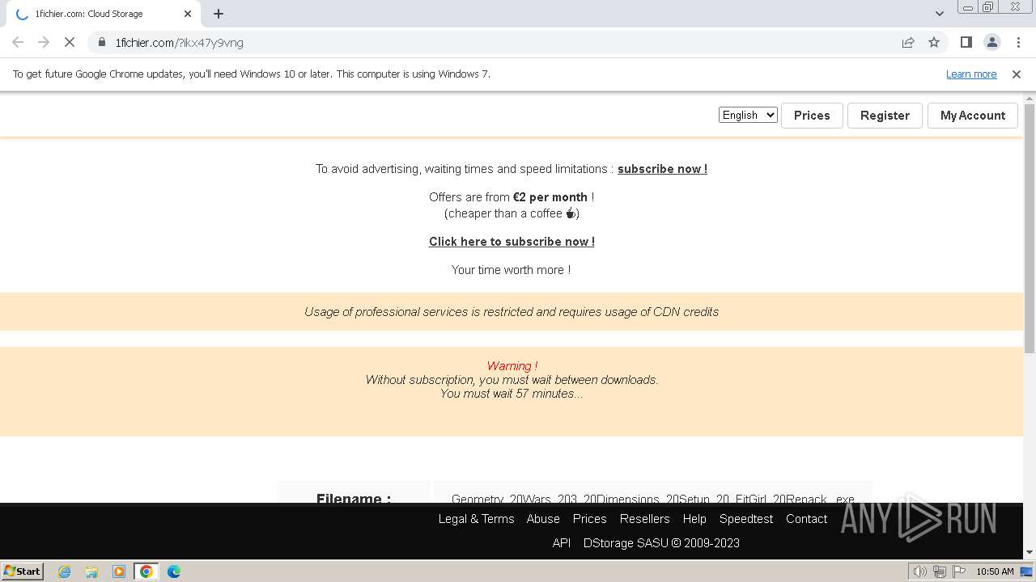1036x582 pixels.
Task: Go back to the previous page
Action: coord(18,42)
